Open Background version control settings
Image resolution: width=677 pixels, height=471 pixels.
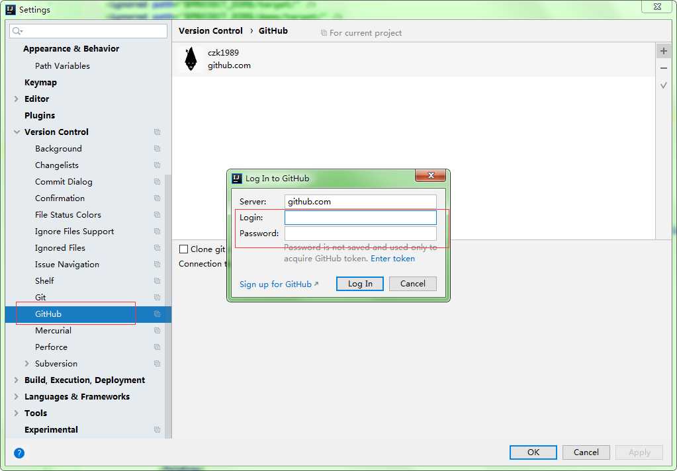click(58, 148)
